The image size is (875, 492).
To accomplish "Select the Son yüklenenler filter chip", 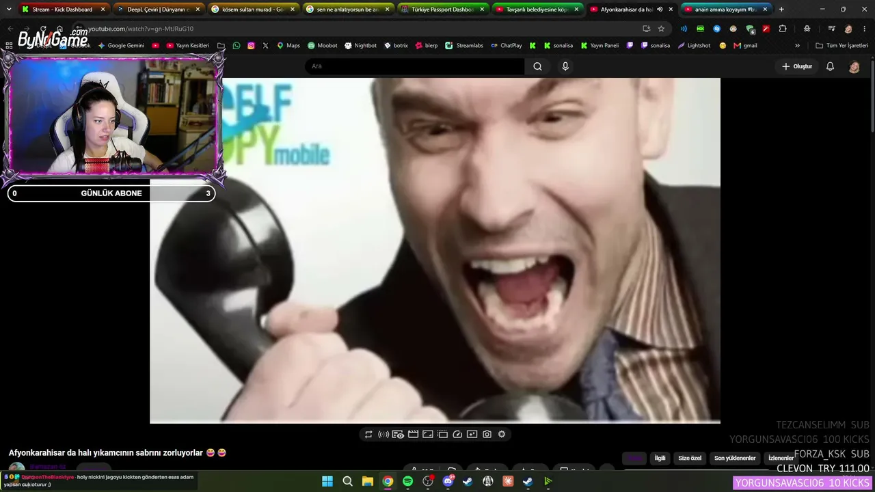I will pyautogui.click(x=735, y=458).
